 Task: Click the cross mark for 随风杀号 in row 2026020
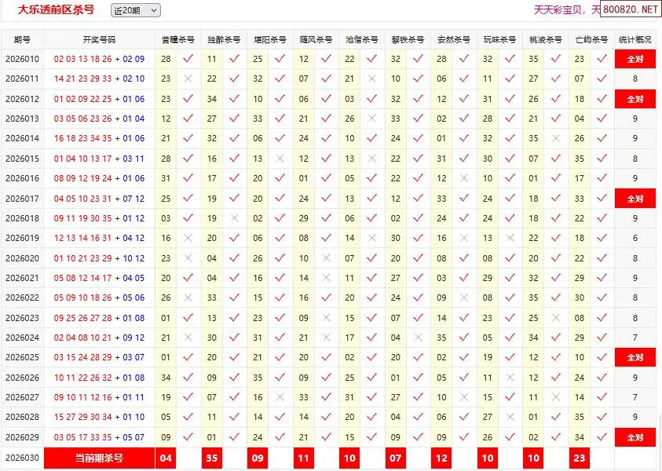[326, 258]
